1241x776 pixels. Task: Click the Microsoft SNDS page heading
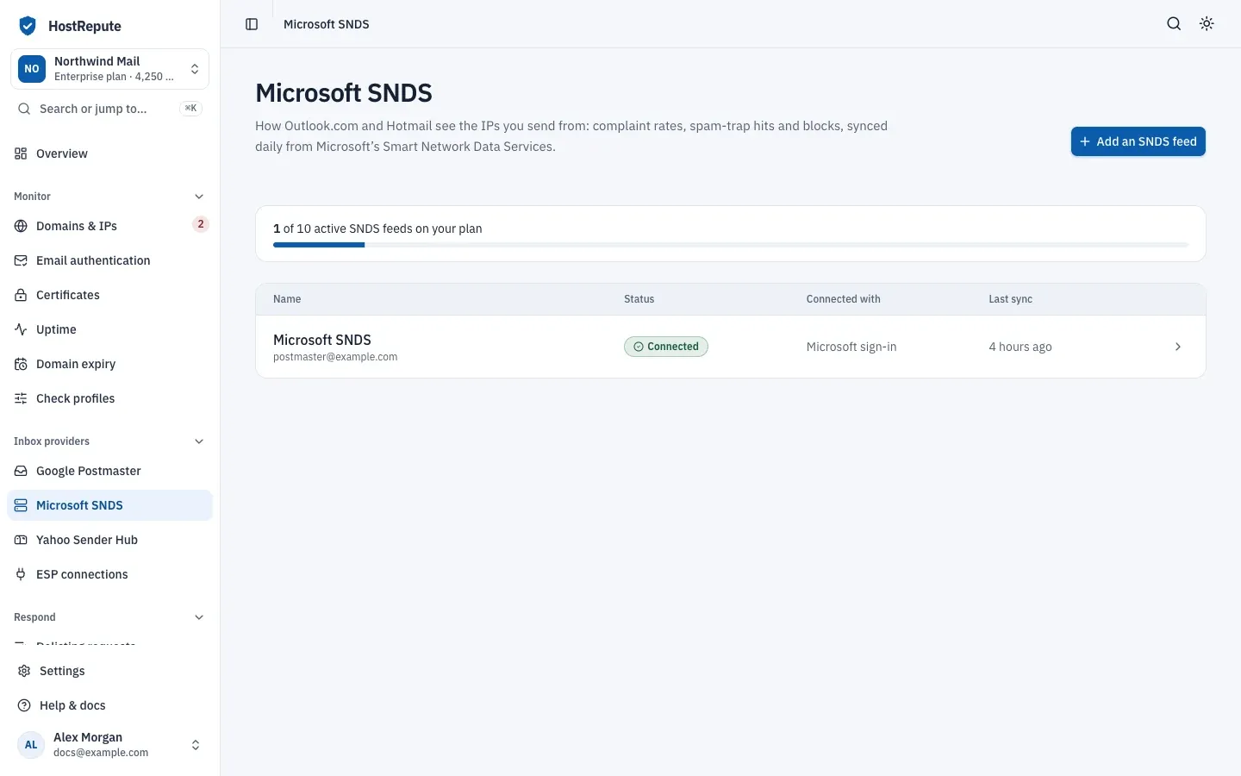click(344, 93)
